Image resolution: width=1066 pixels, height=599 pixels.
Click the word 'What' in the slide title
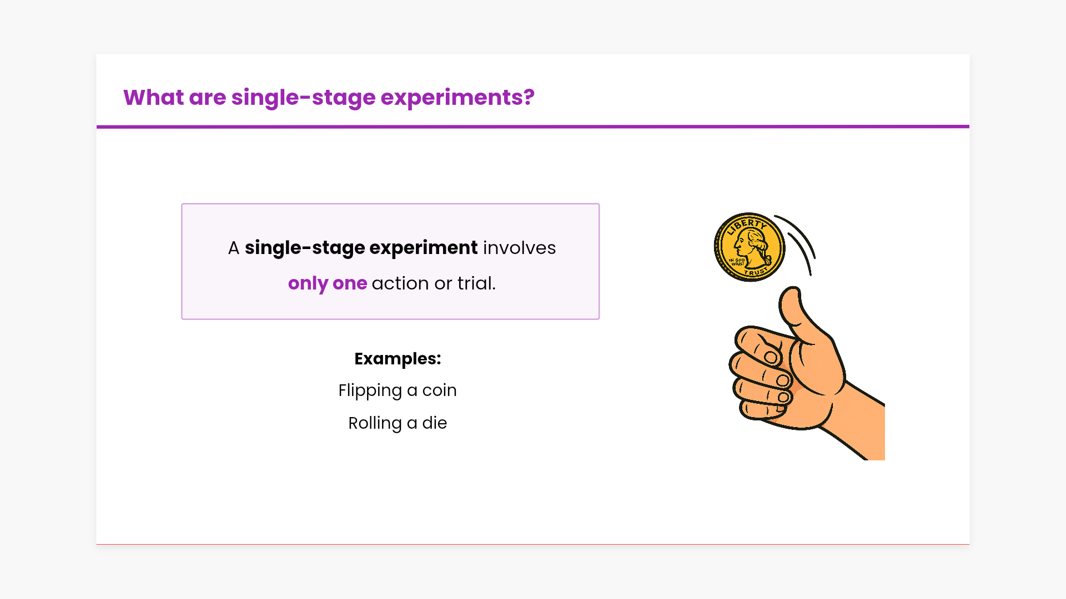(153, 98)
